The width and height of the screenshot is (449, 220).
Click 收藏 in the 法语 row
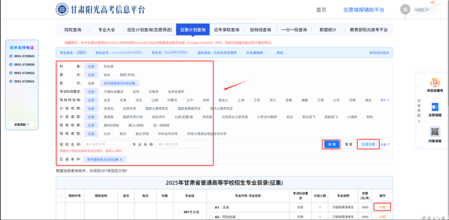[x=382, y=207]
